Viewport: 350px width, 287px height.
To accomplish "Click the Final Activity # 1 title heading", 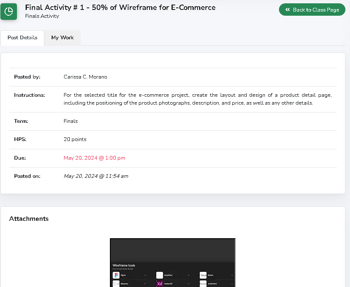I will click(120, 7).
